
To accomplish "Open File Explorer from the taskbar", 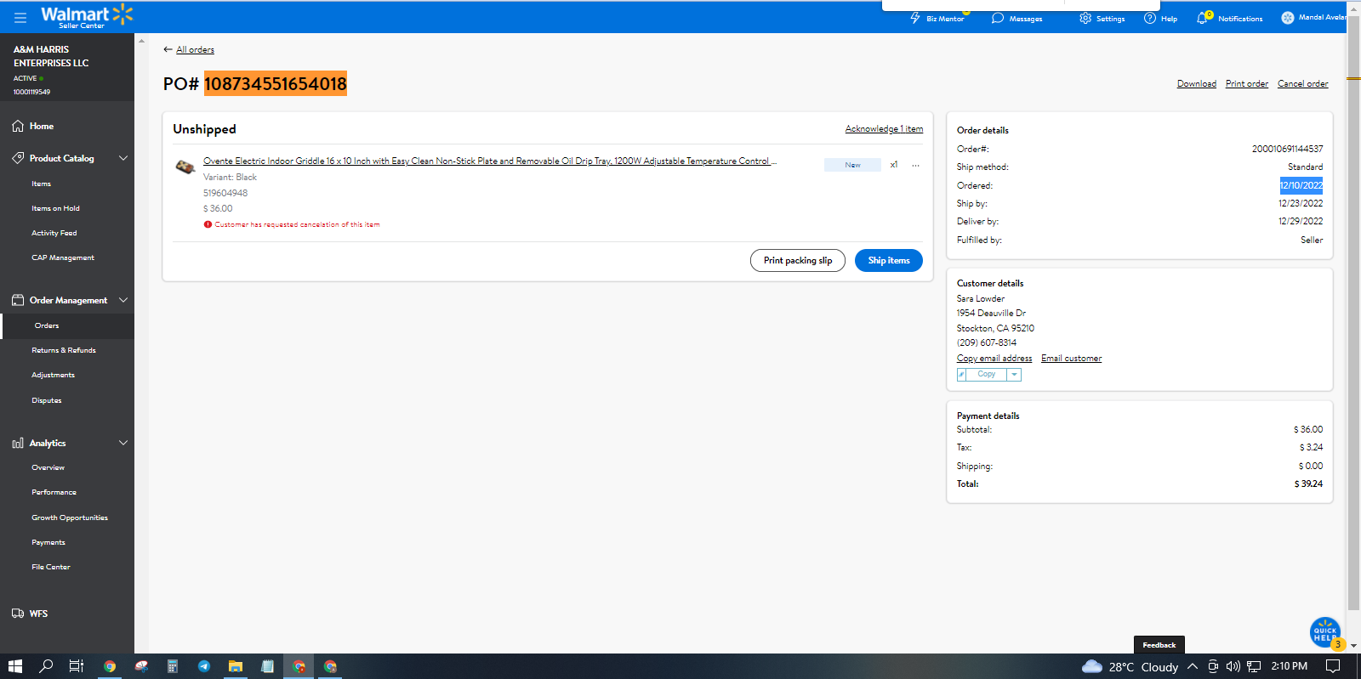I will tap(236, 666).
